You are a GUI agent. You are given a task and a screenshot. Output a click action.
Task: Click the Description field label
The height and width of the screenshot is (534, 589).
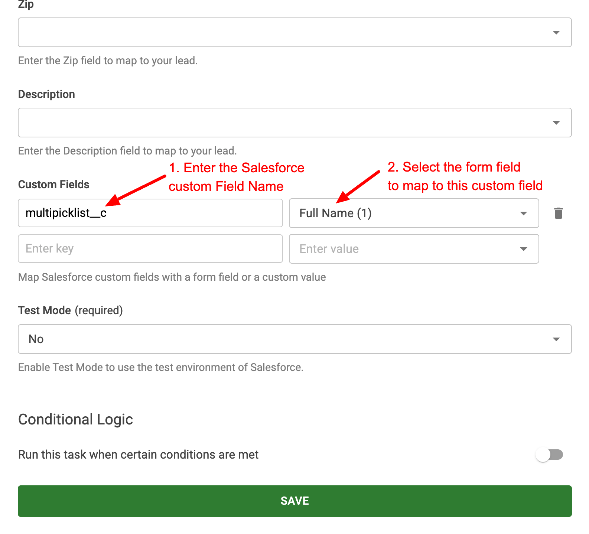click(x=47, y=94)
